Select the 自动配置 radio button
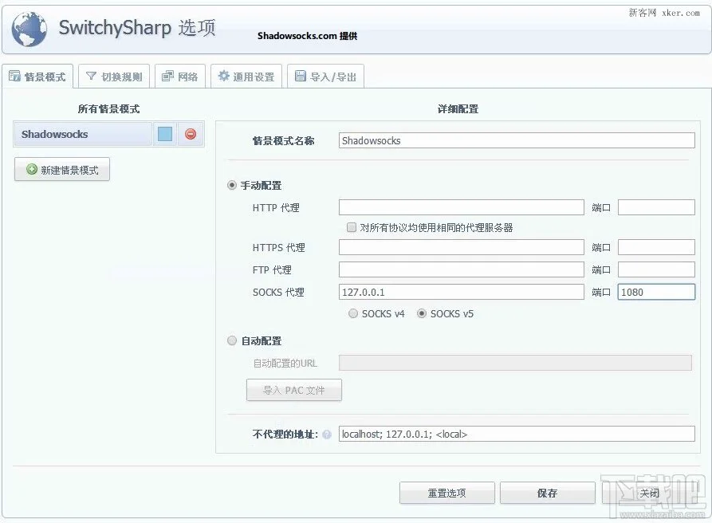712x523 pixels. point(232,340)
